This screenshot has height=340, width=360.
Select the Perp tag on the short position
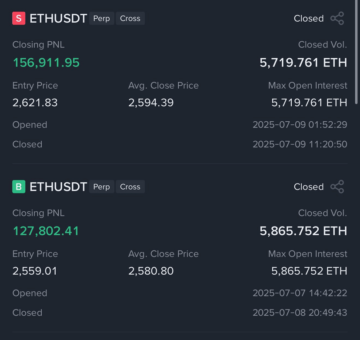[x=101, y=18]
